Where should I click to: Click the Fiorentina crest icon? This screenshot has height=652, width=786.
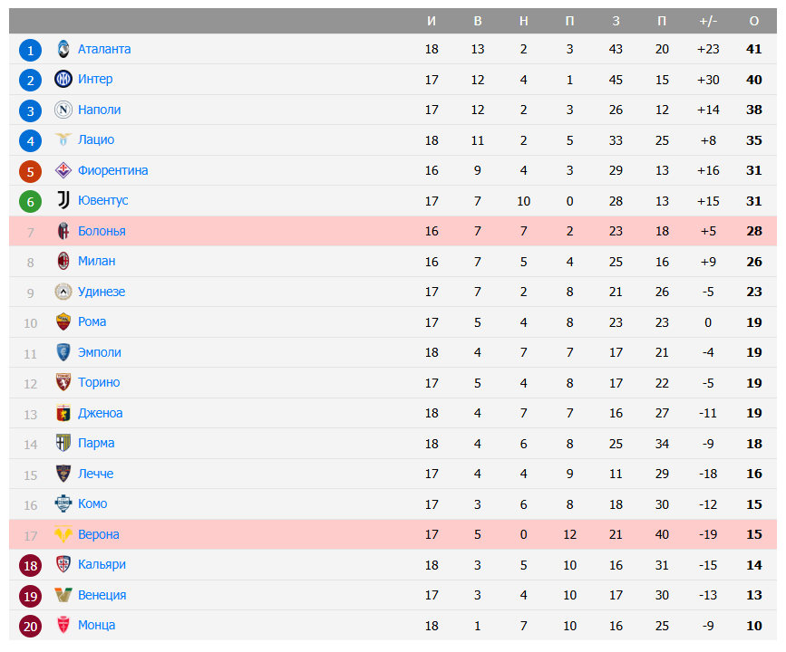tap(63, 170)
